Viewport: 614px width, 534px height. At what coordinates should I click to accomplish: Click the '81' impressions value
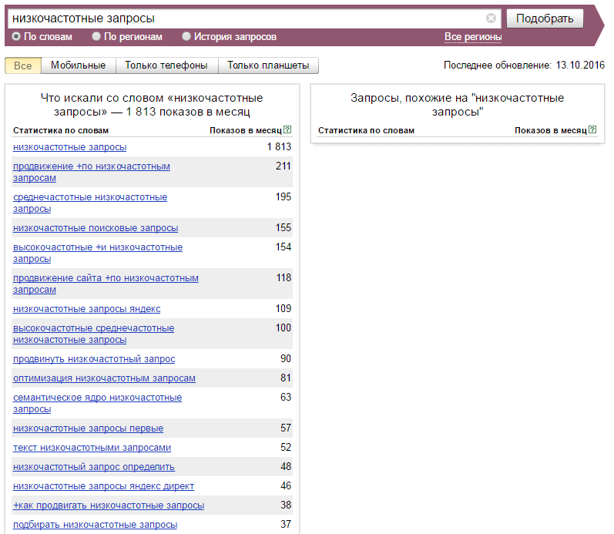[286, 378]
